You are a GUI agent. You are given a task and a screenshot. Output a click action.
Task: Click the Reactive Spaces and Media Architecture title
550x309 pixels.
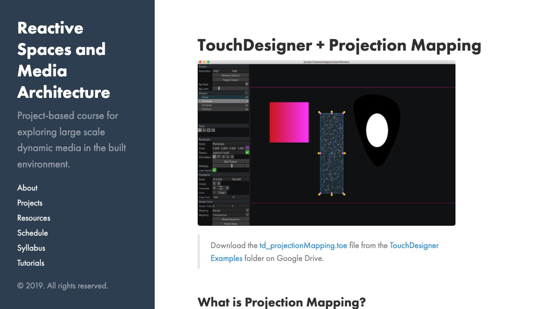pyautogui.click(x=64, y=60)
